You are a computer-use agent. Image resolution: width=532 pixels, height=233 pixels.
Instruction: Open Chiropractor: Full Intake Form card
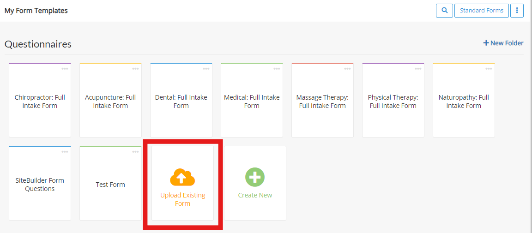(x=40, y=102)
